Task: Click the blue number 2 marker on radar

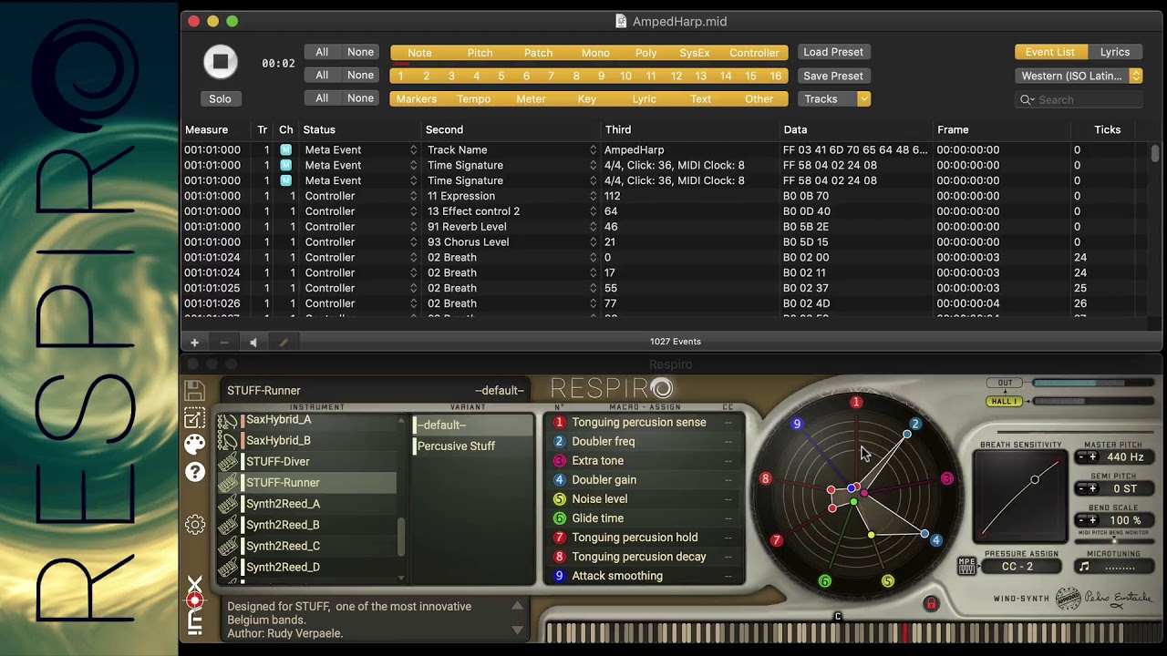Action: tap(915, 424)
